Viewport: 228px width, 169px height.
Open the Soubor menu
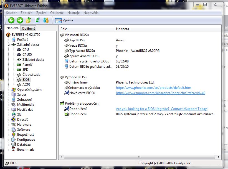point(11,13)
